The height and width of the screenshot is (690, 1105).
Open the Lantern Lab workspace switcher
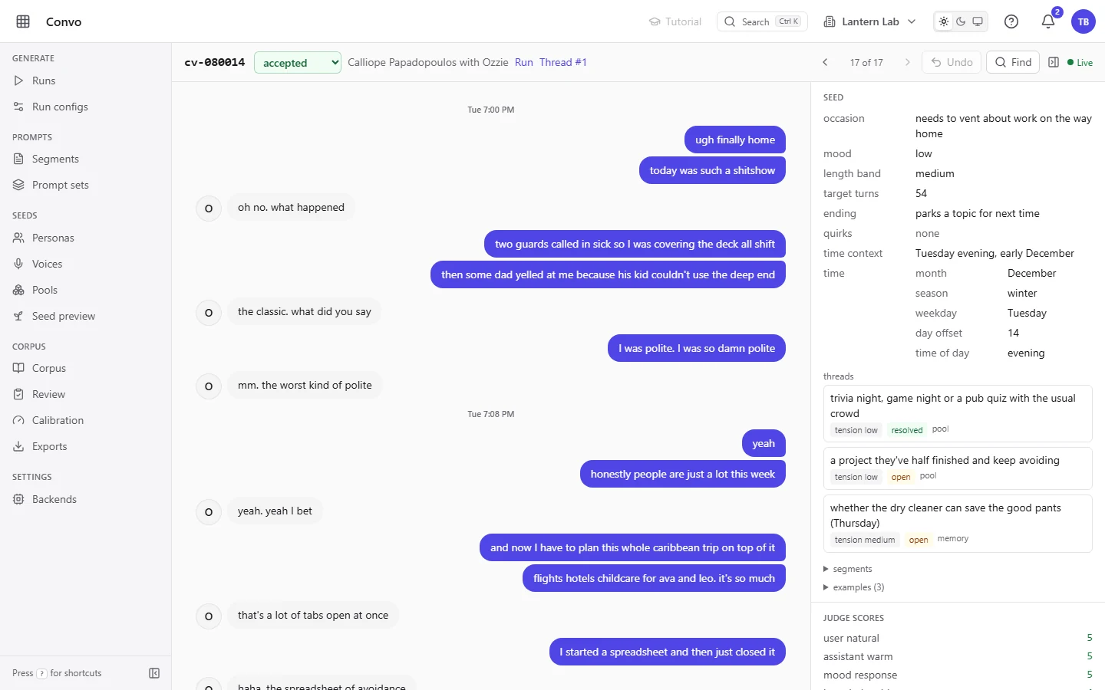tap(869, 21)
